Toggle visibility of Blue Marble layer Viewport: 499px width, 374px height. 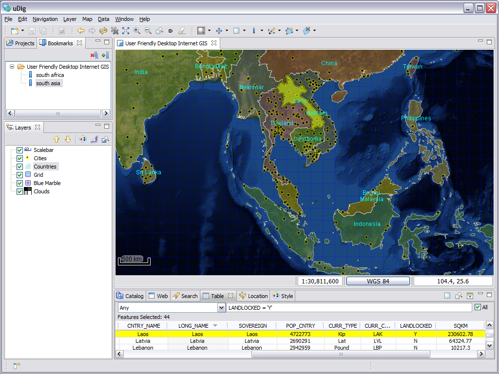click(20, 183)
